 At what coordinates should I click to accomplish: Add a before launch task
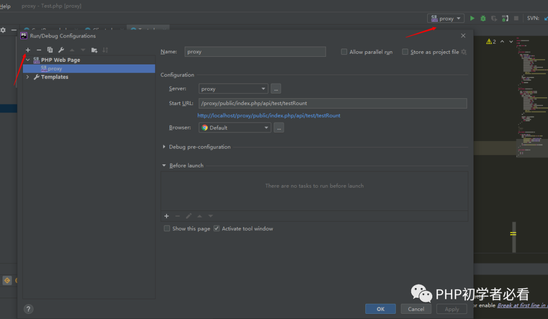167,216
